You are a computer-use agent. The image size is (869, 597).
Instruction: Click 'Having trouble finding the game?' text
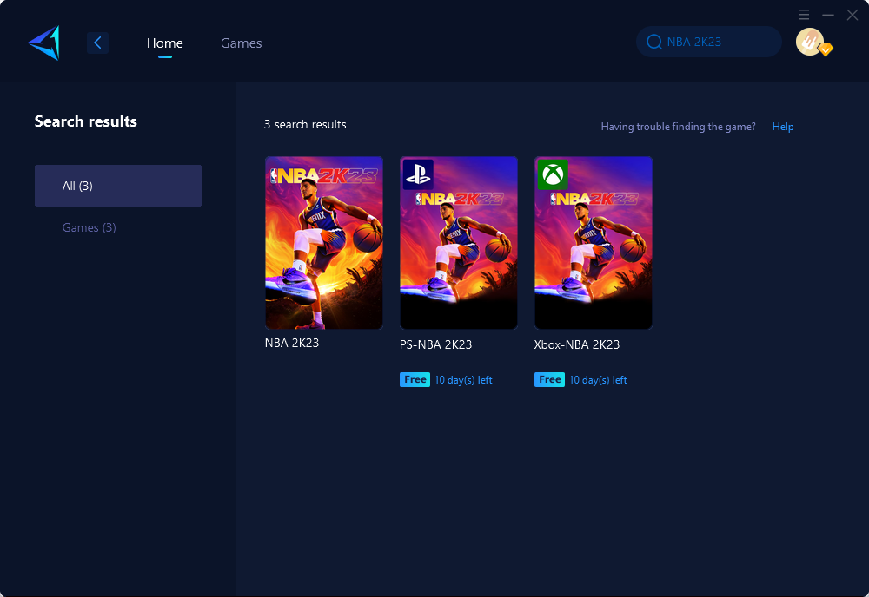pos(679,127)
